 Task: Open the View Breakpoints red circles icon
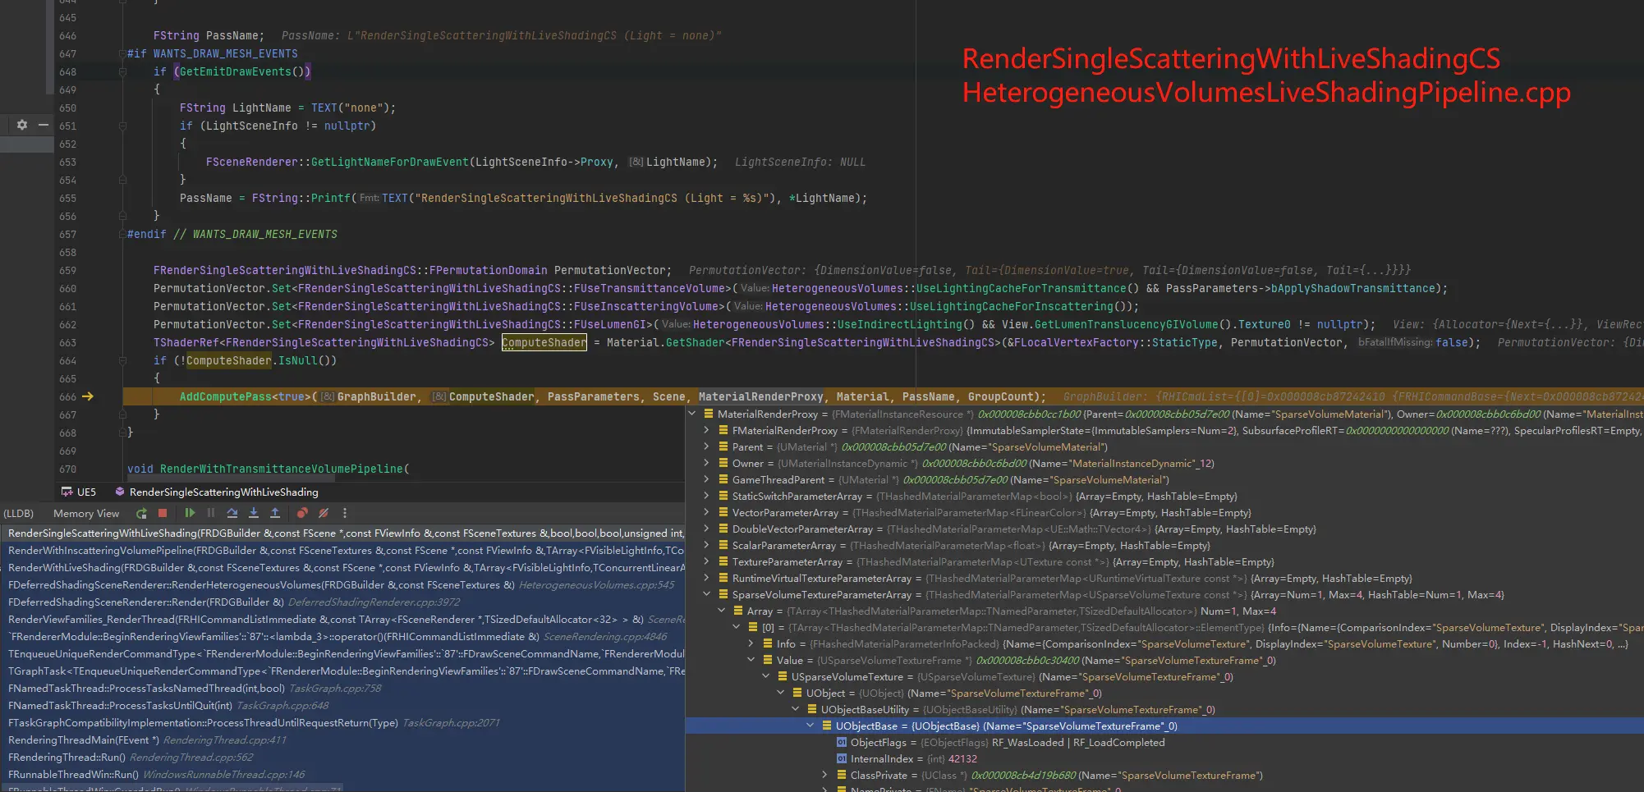tap(302, 513)
